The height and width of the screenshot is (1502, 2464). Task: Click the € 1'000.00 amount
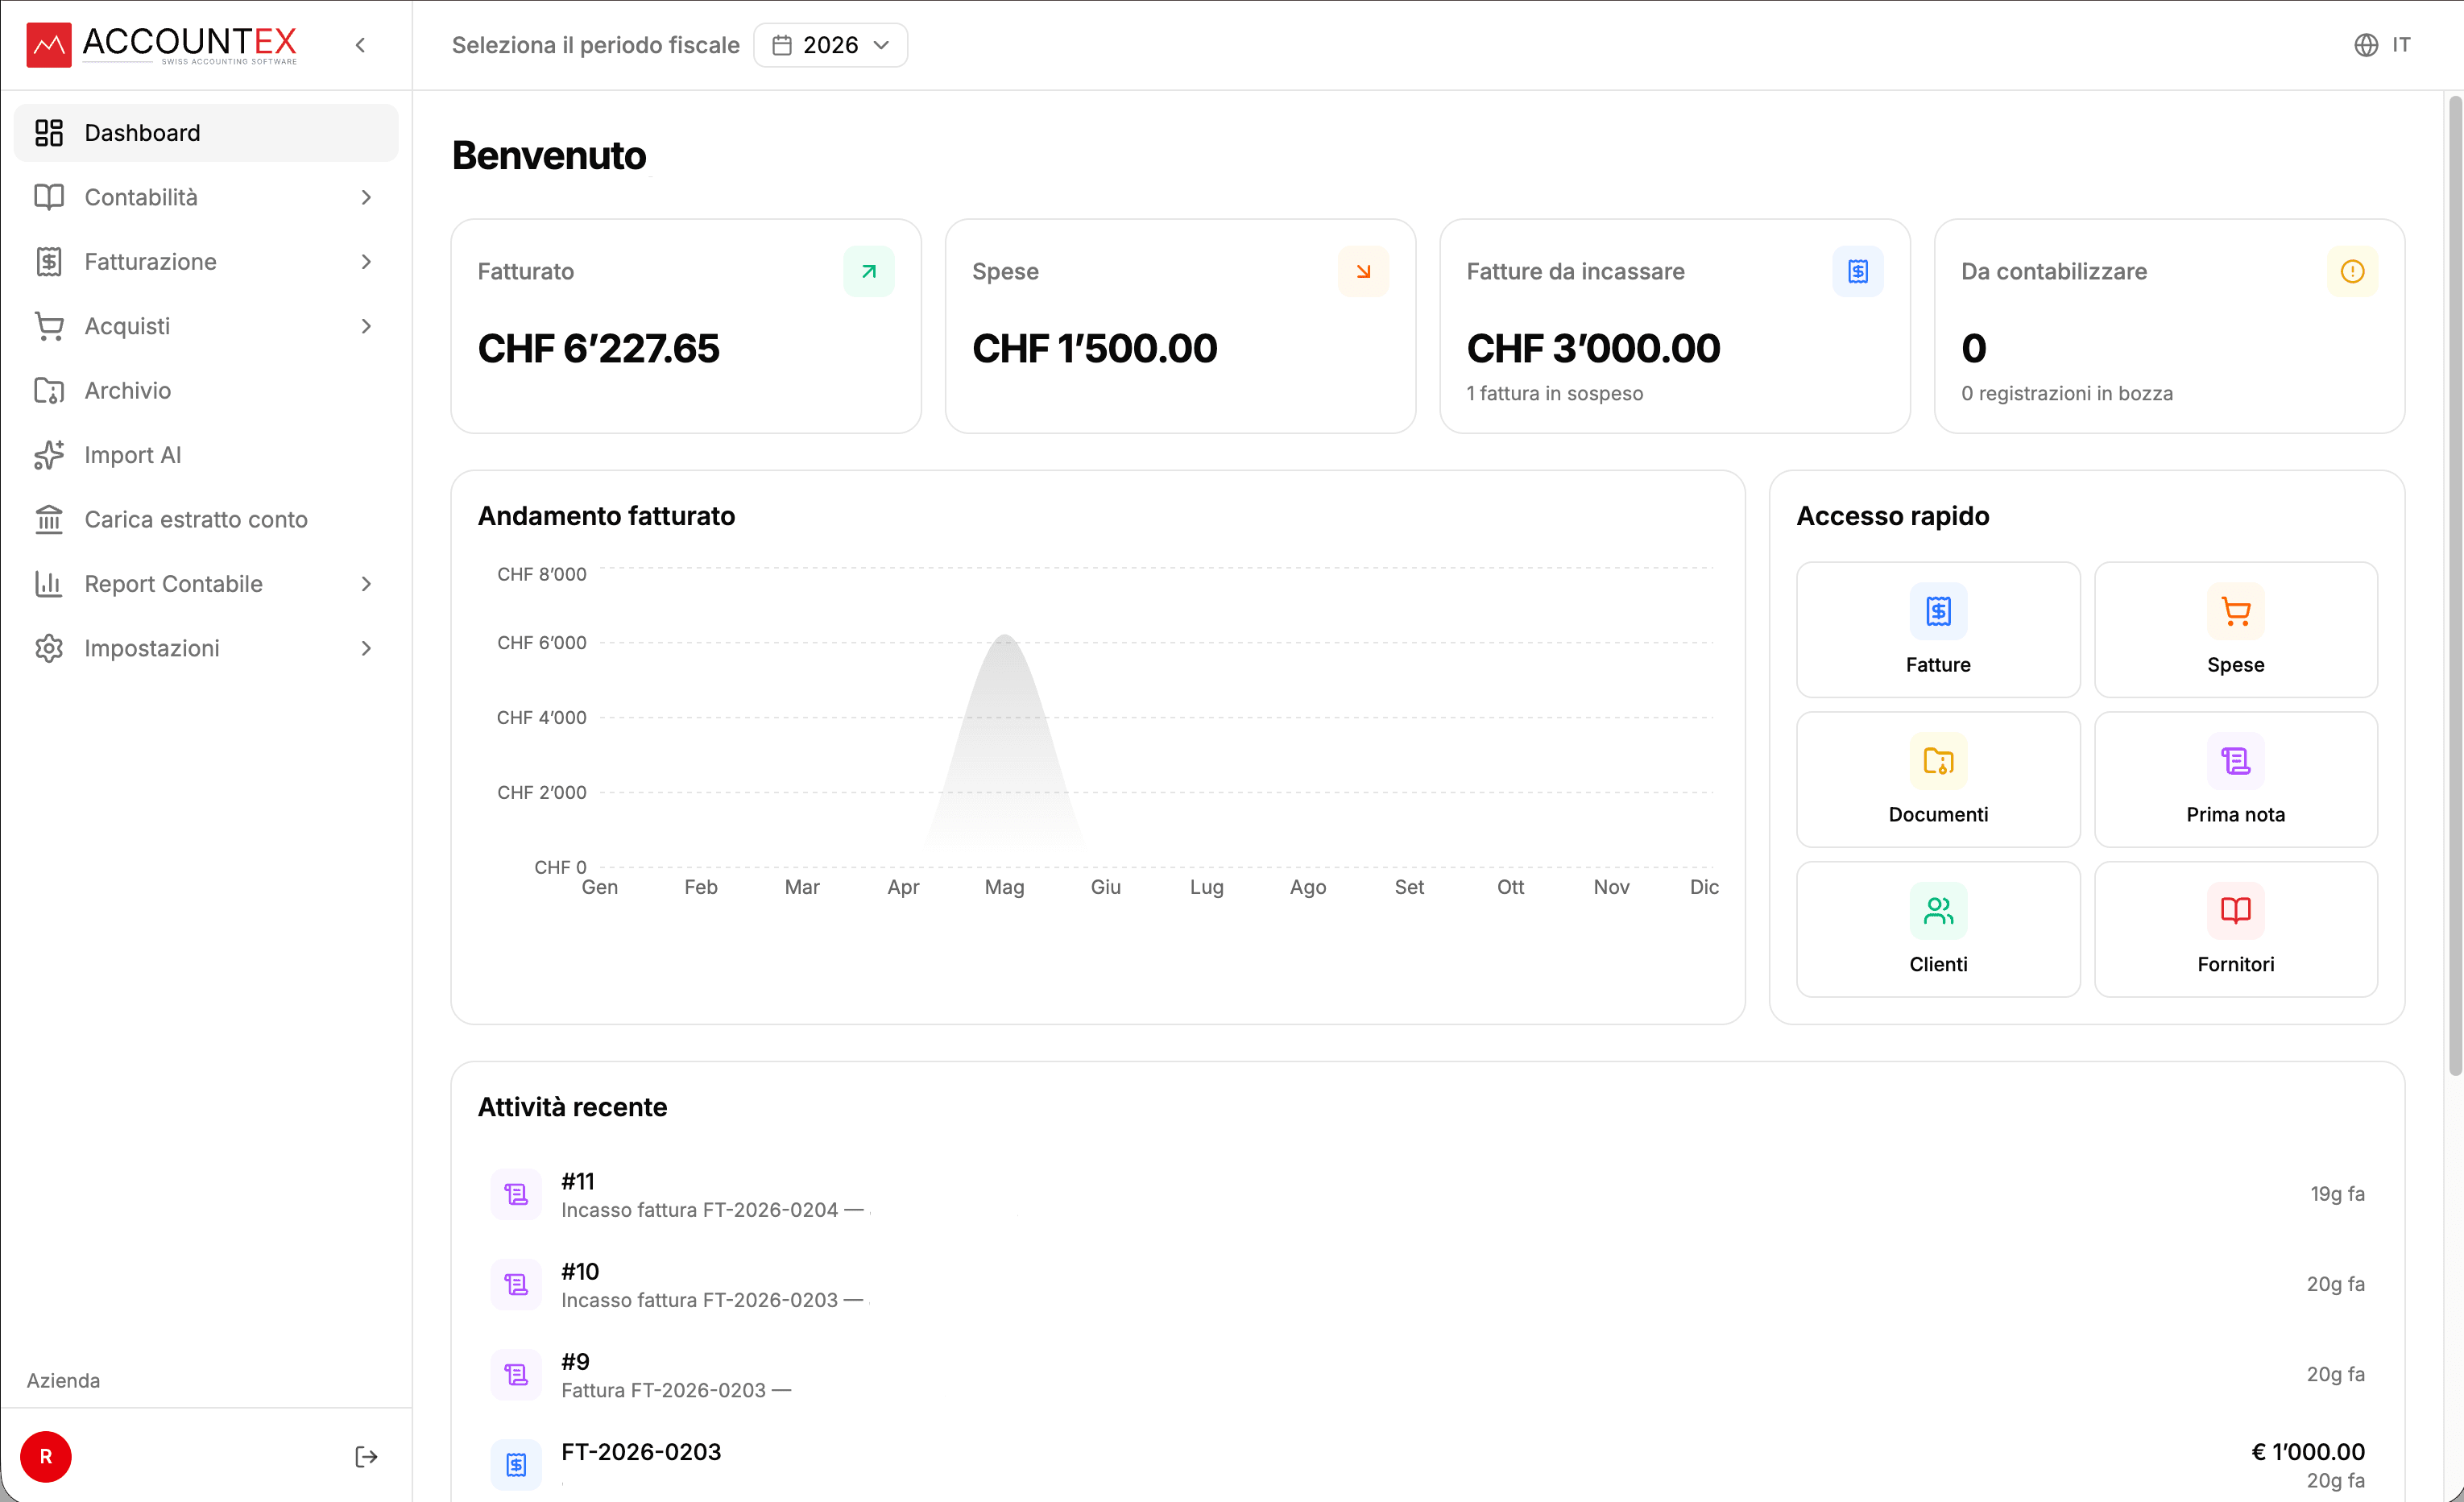pos(2308,1451)
